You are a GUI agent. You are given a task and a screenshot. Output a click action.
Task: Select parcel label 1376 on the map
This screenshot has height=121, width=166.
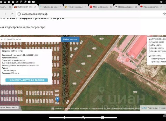tap(78, 71)
